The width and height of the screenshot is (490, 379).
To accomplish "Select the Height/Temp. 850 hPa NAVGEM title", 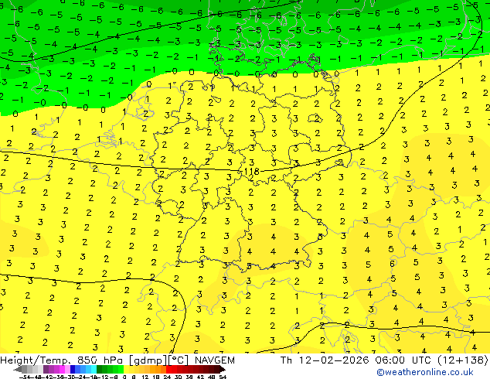I will 117,360.
